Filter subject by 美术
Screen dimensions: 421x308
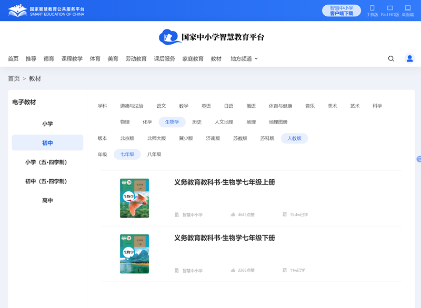332,106
